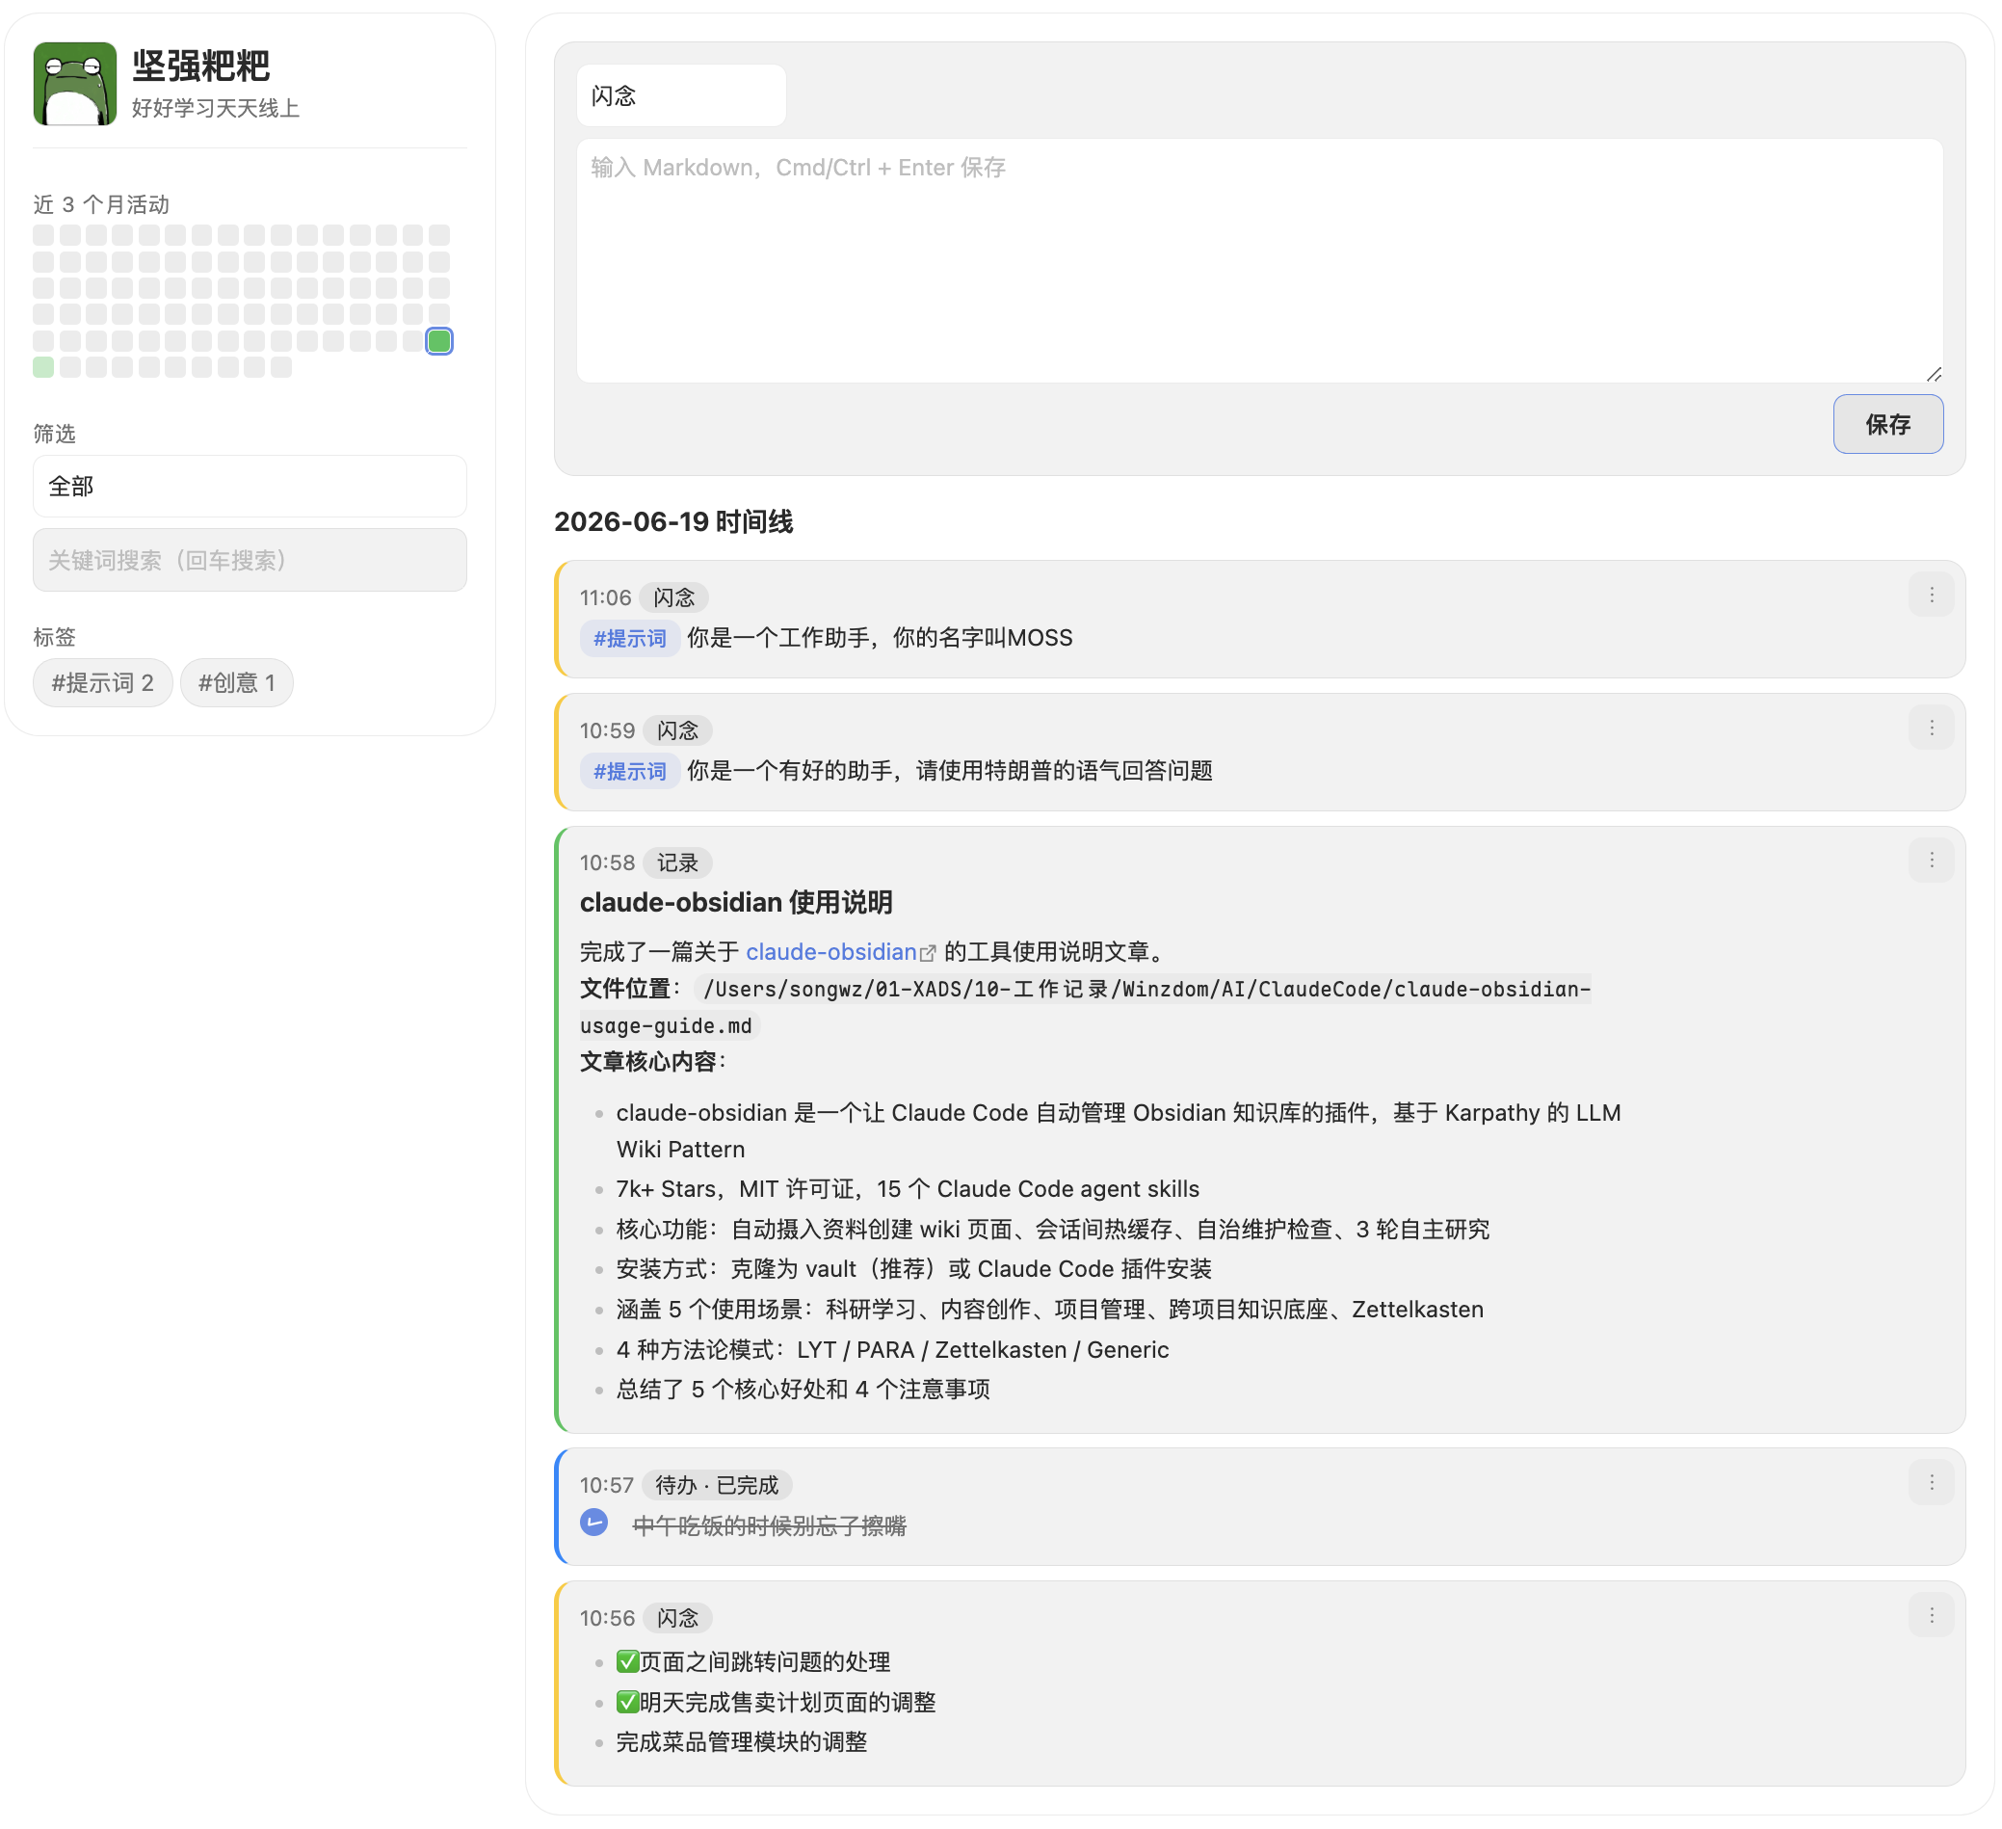The width and height of the screenshot is (2002, 1829).
Task: Click the frog avatar profile picture
Action: coord(74,84)
